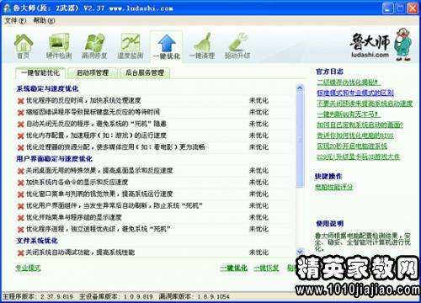
Task: Click the list scrollbar down arrow
Action: point(300,252)
